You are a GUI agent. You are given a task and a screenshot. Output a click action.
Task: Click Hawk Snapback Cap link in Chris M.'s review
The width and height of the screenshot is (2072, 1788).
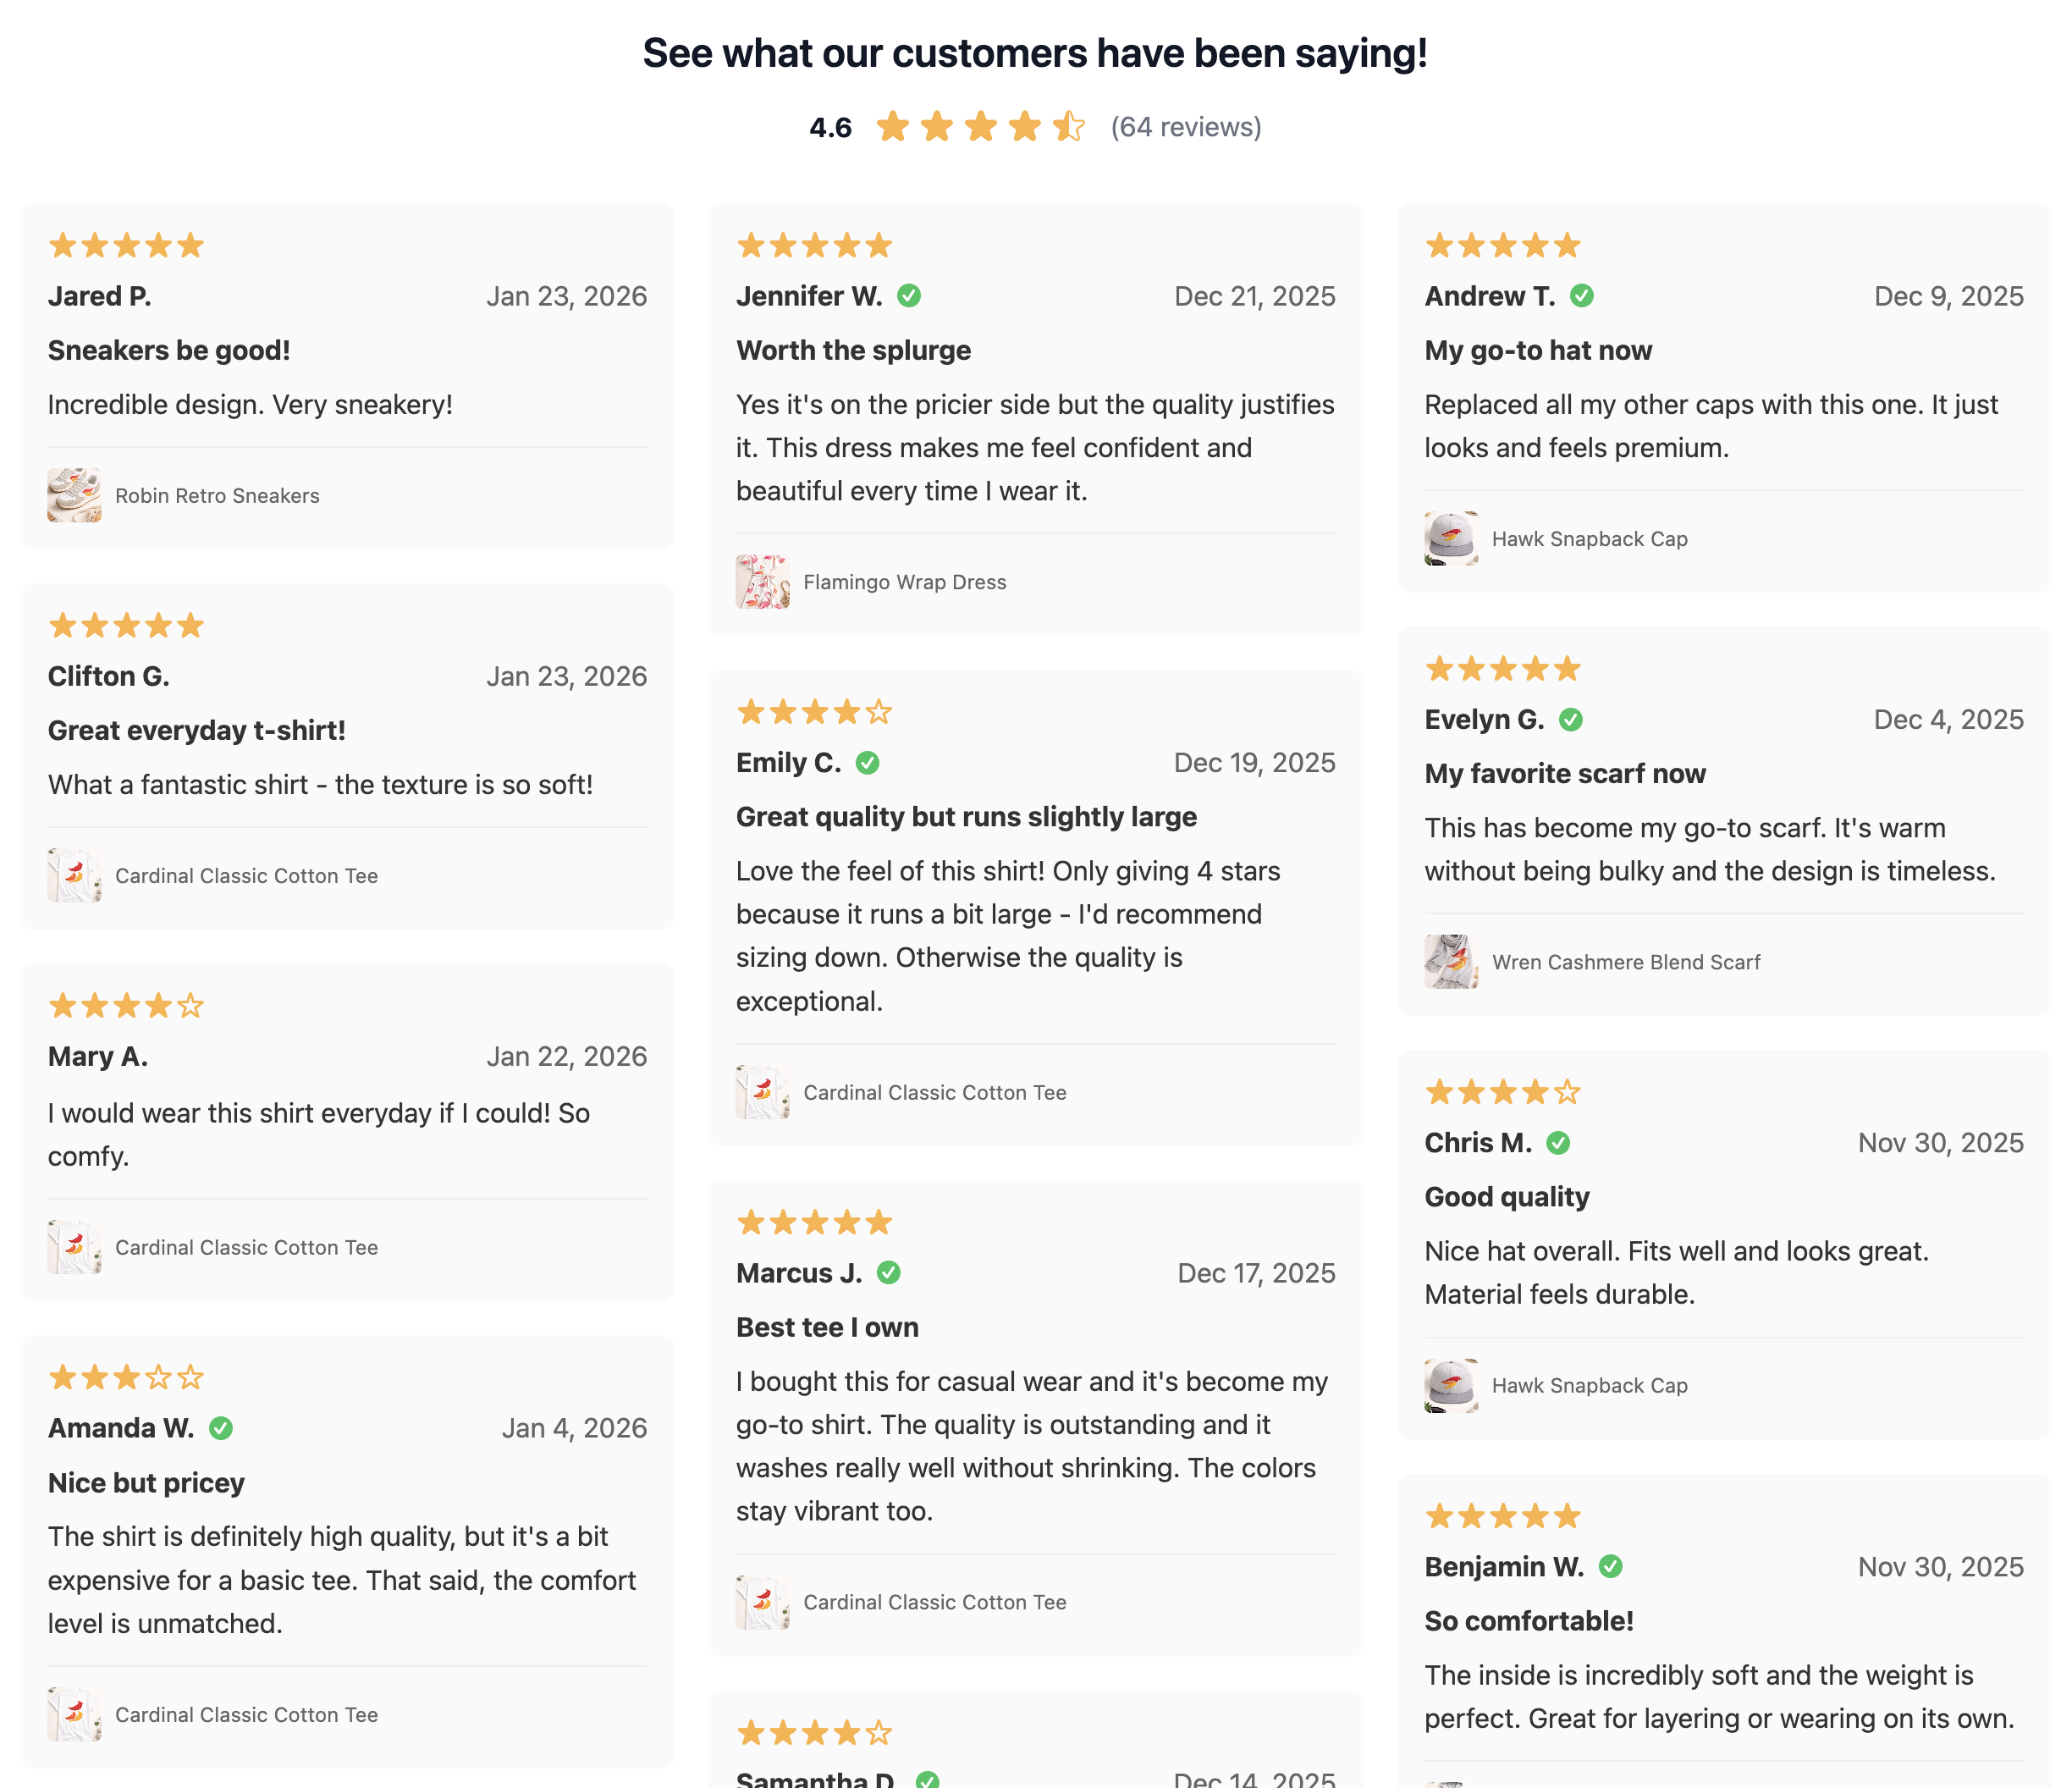(x=1589, y=1386)
